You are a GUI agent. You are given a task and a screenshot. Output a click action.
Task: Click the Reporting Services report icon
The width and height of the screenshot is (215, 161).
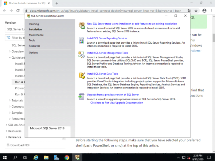tap(82, 40)
